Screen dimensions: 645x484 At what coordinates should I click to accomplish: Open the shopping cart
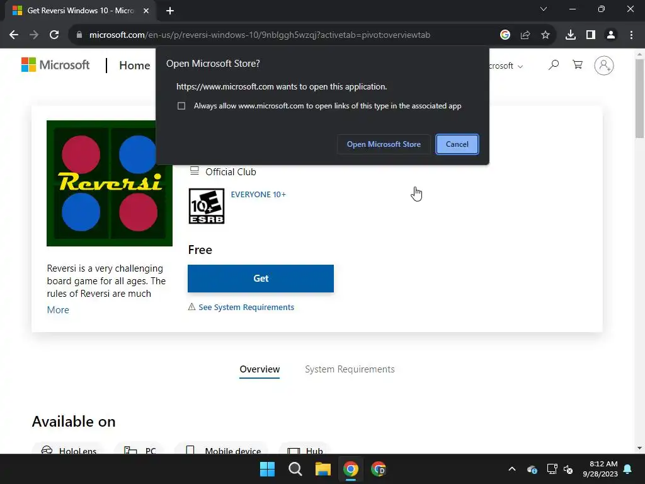click(578, 65)
